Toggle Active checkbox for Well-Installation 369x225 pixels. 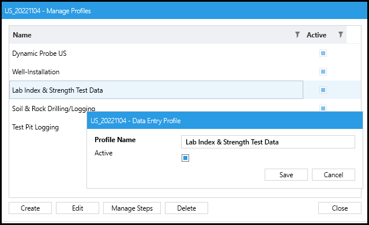point(323,71)
